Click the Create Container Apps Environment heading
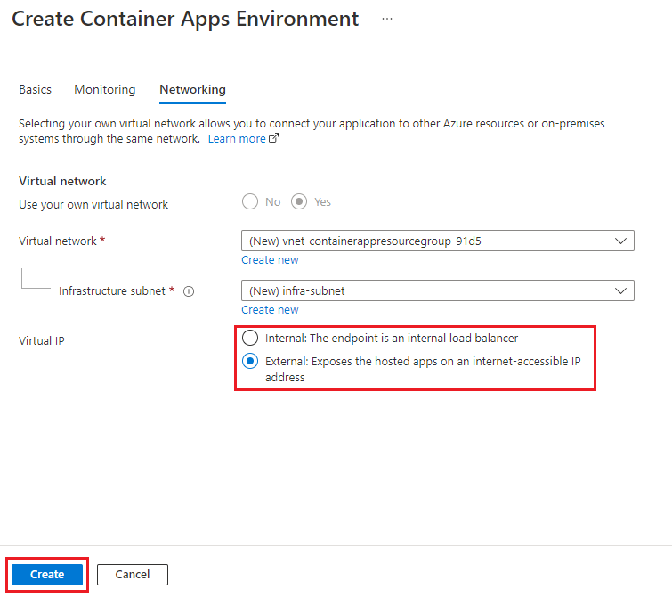This screenshot has height=597, width=672. (x=185, y=19)
